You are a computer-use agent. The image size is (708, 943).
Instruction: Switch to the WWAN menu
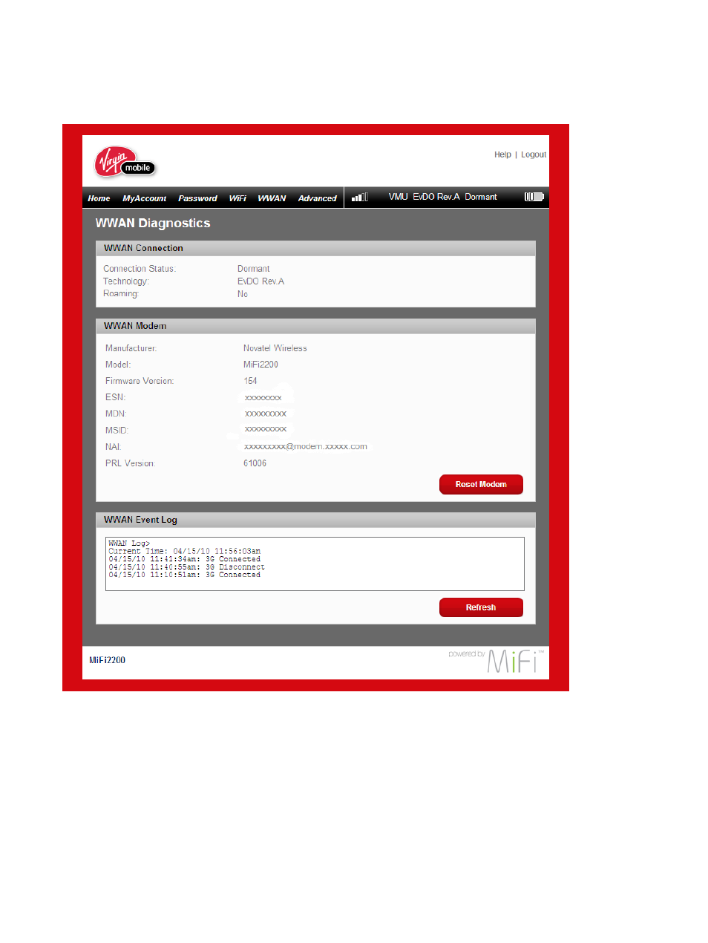[272, 198]
